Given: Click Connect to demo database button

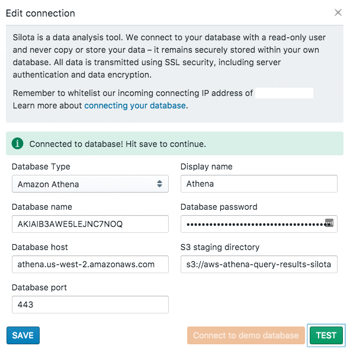Looking at the screenshot, I should click(246, 335).
